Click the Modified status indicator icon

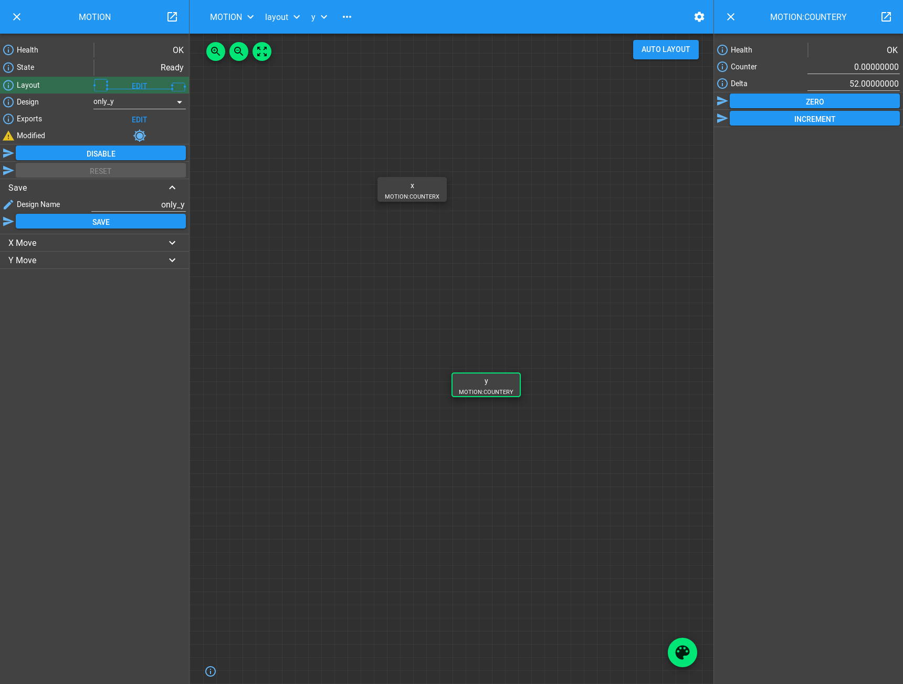click(x=139, y=136)
